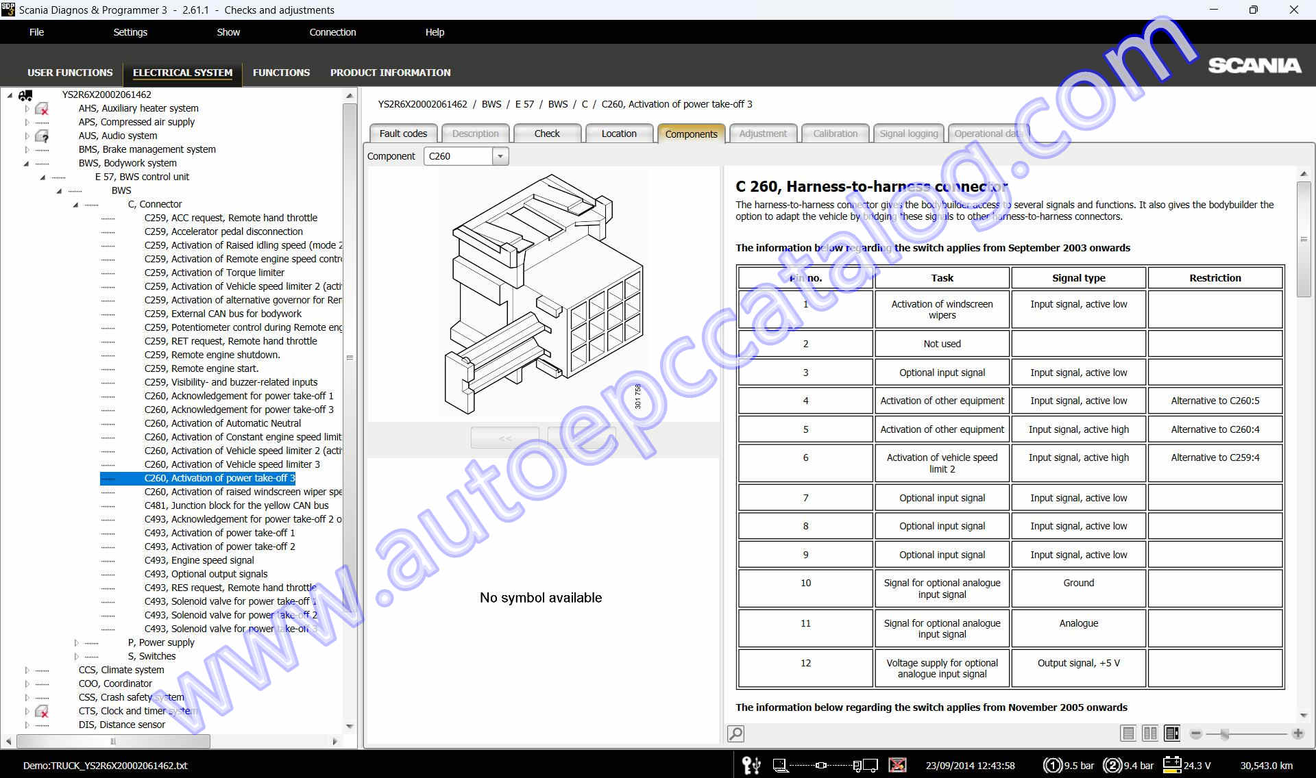Image resolution: width=1316 pixels, height=778 pixels.
Task: Click the zoom-out minus icon
Action: click(1196, 733)
